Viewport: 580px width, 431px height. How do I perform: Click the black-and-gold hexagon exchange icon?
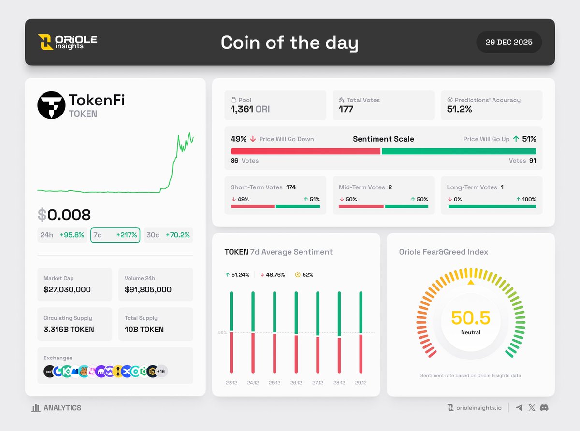pos(152,371)
